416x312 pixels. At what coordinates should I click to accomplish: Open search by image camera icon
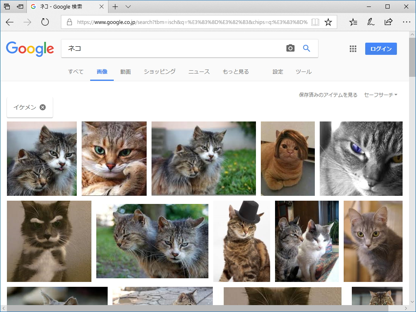pyautogui.click(x=290, y=48)
